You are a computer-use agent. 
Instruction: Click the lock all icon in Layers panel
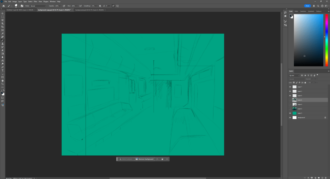[306, 83]
